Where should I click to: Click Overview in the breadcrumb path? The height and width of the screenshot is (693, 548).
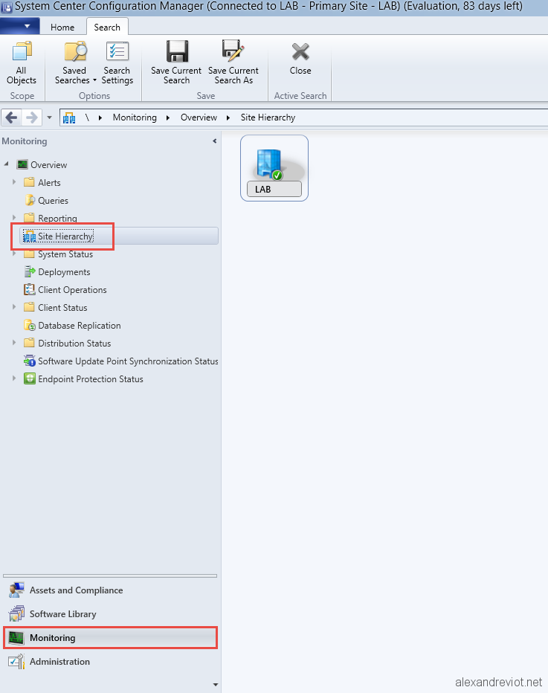199,117
